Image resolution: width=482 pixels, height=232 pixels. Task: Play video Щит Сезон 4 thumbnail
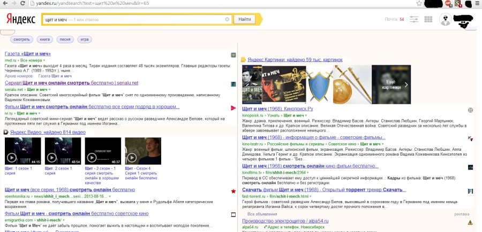pyautogui.click(x=143, y=151)
